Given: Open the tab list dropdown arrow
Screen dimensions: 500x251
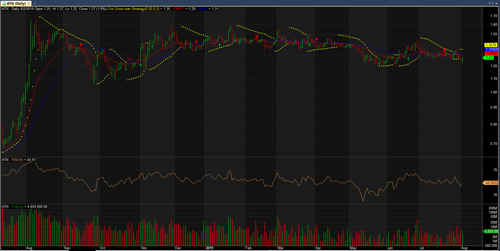Looking at the screenshot, I should (x=496, y=3).
